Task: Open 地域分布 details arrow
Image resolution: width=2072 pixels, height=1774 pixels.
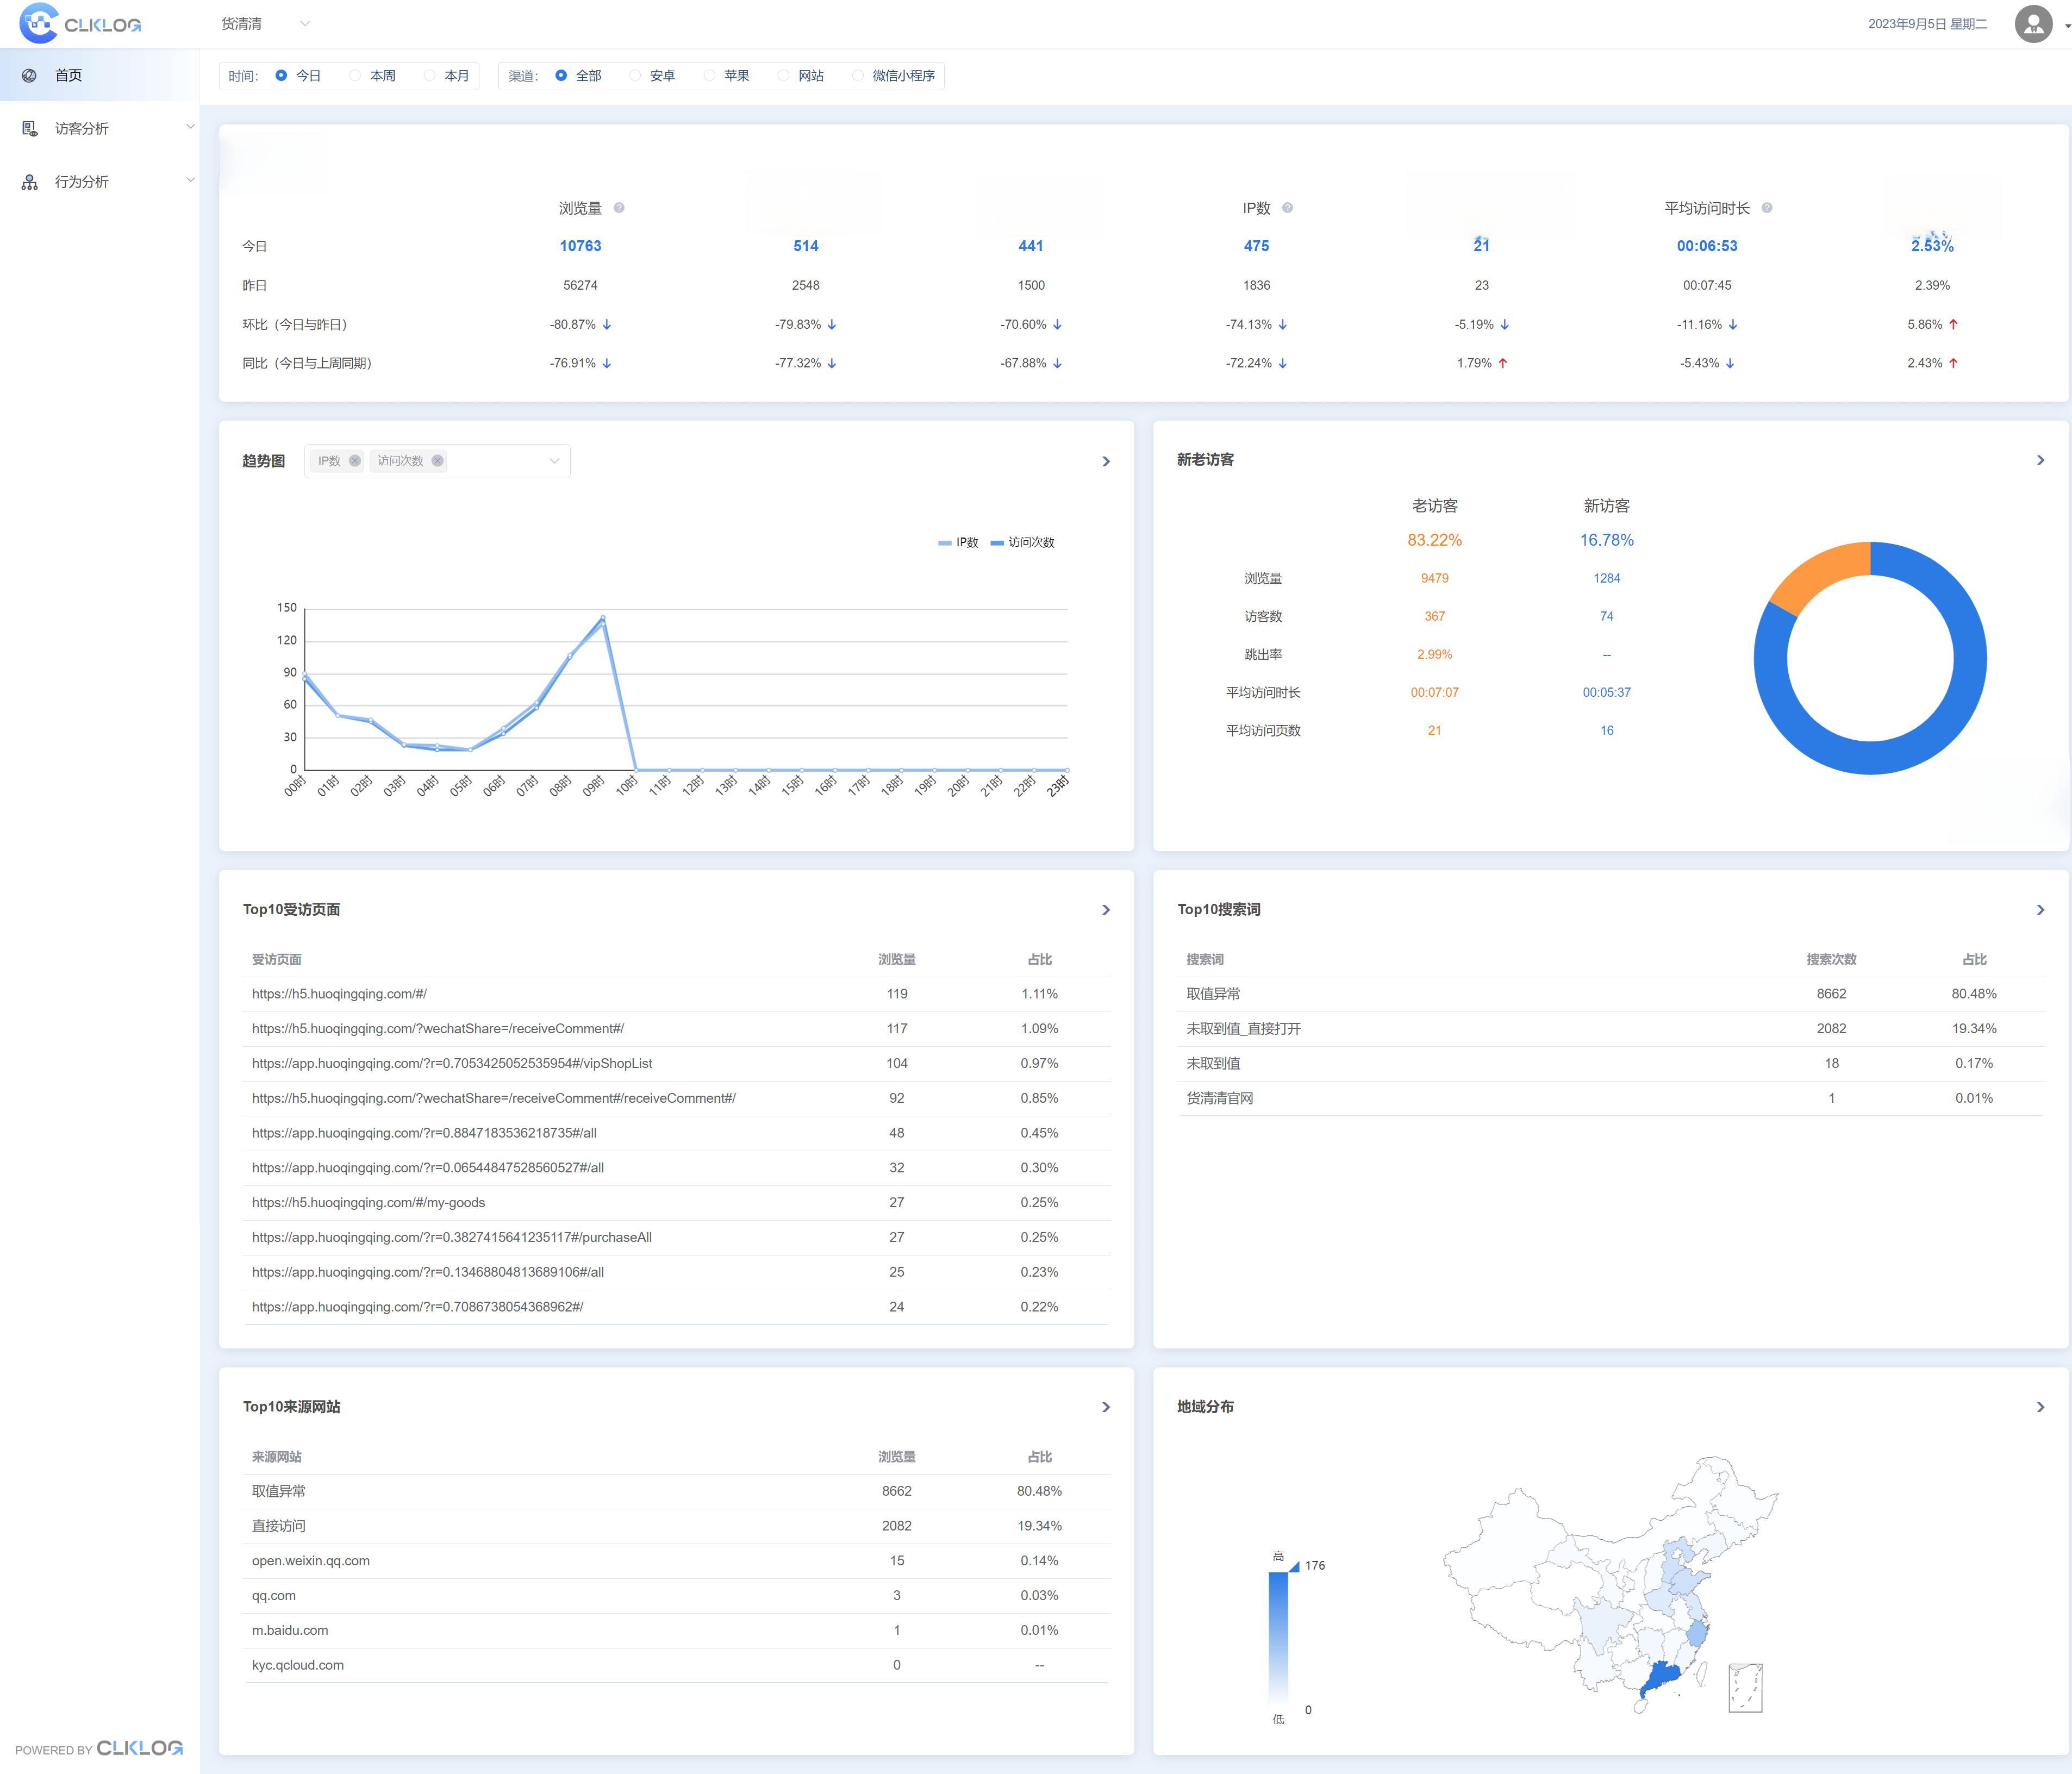Action: click(2040, 1407)
